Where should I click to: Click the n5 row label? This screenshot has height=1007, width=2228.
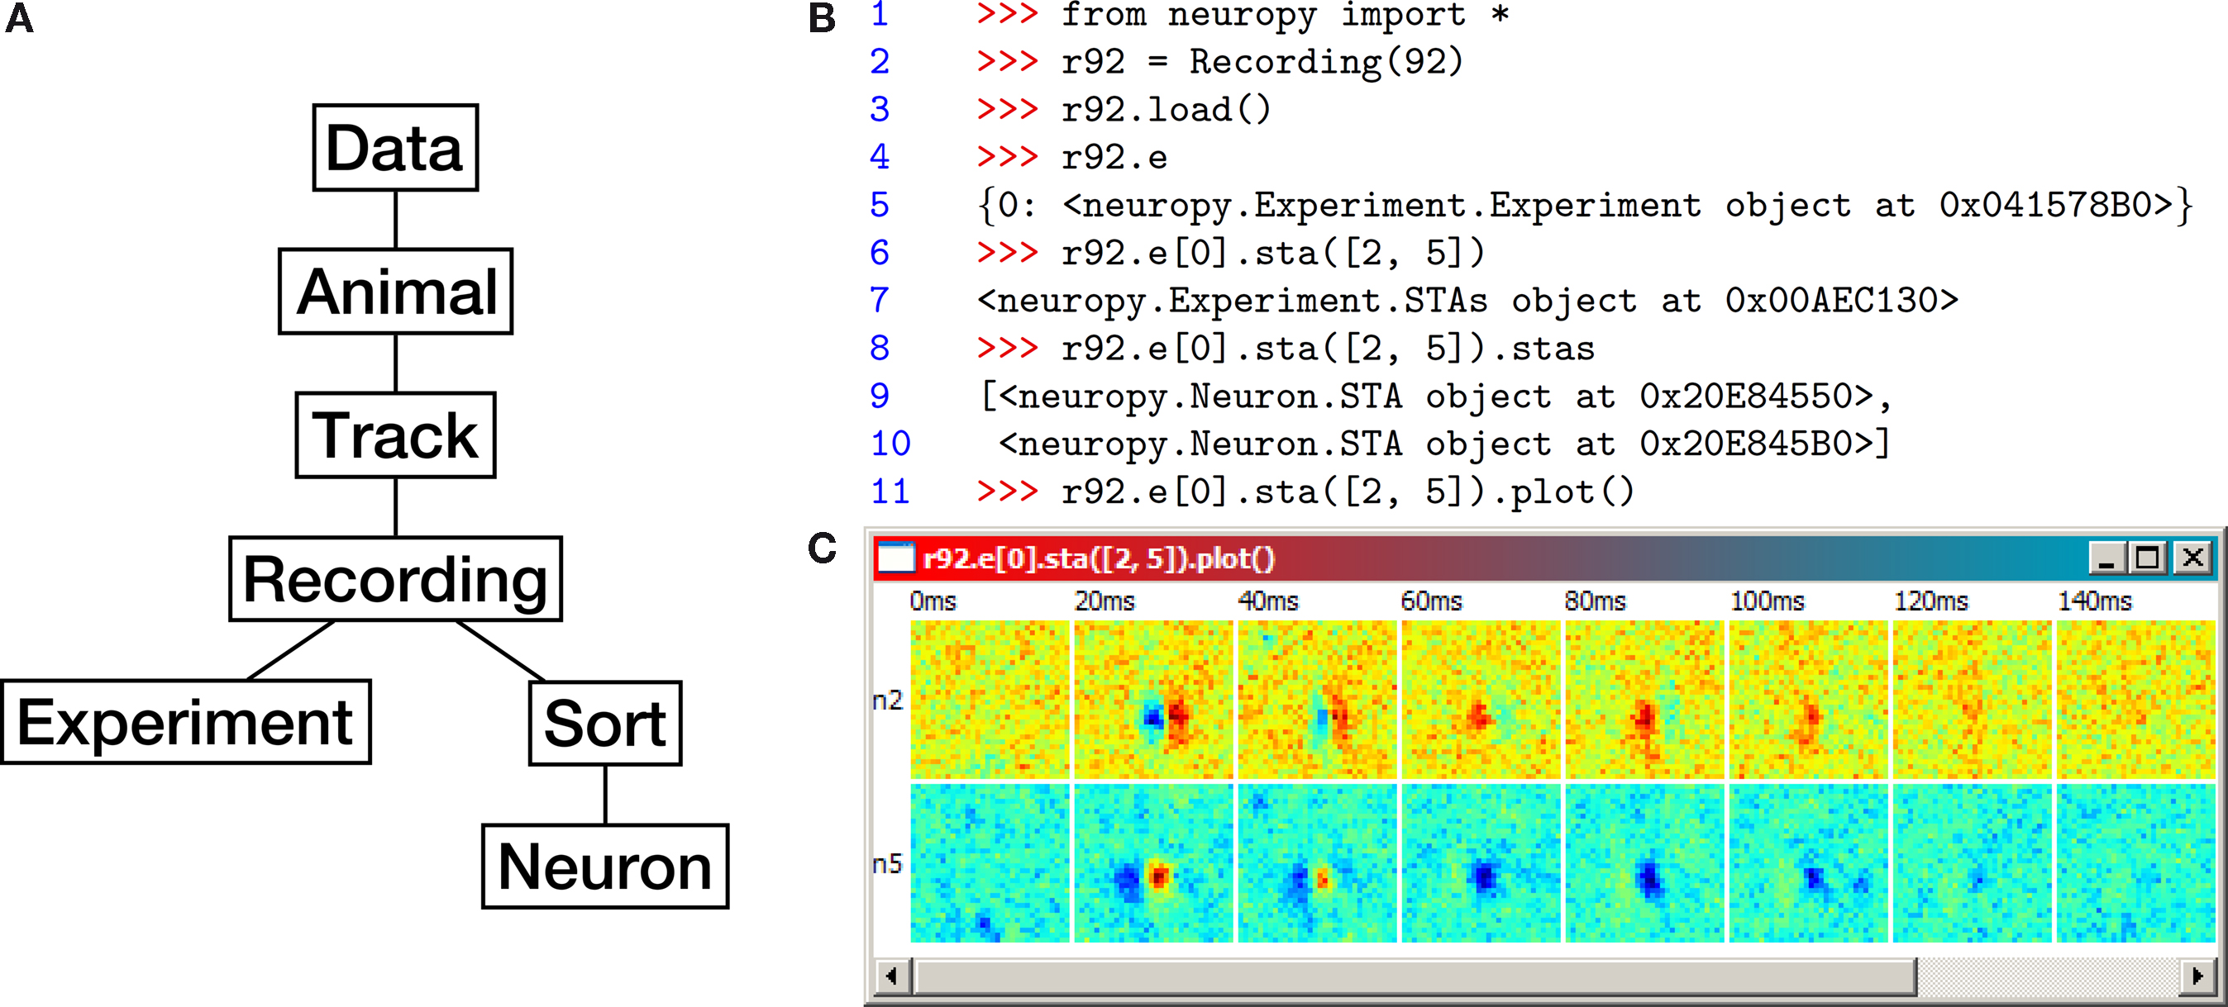tap(887, 863)
